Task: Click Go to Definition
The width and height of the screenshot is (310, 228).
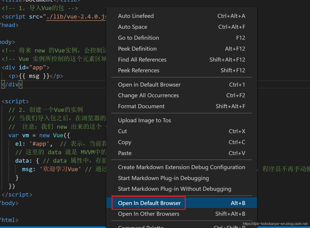Action: click(181, 38)
